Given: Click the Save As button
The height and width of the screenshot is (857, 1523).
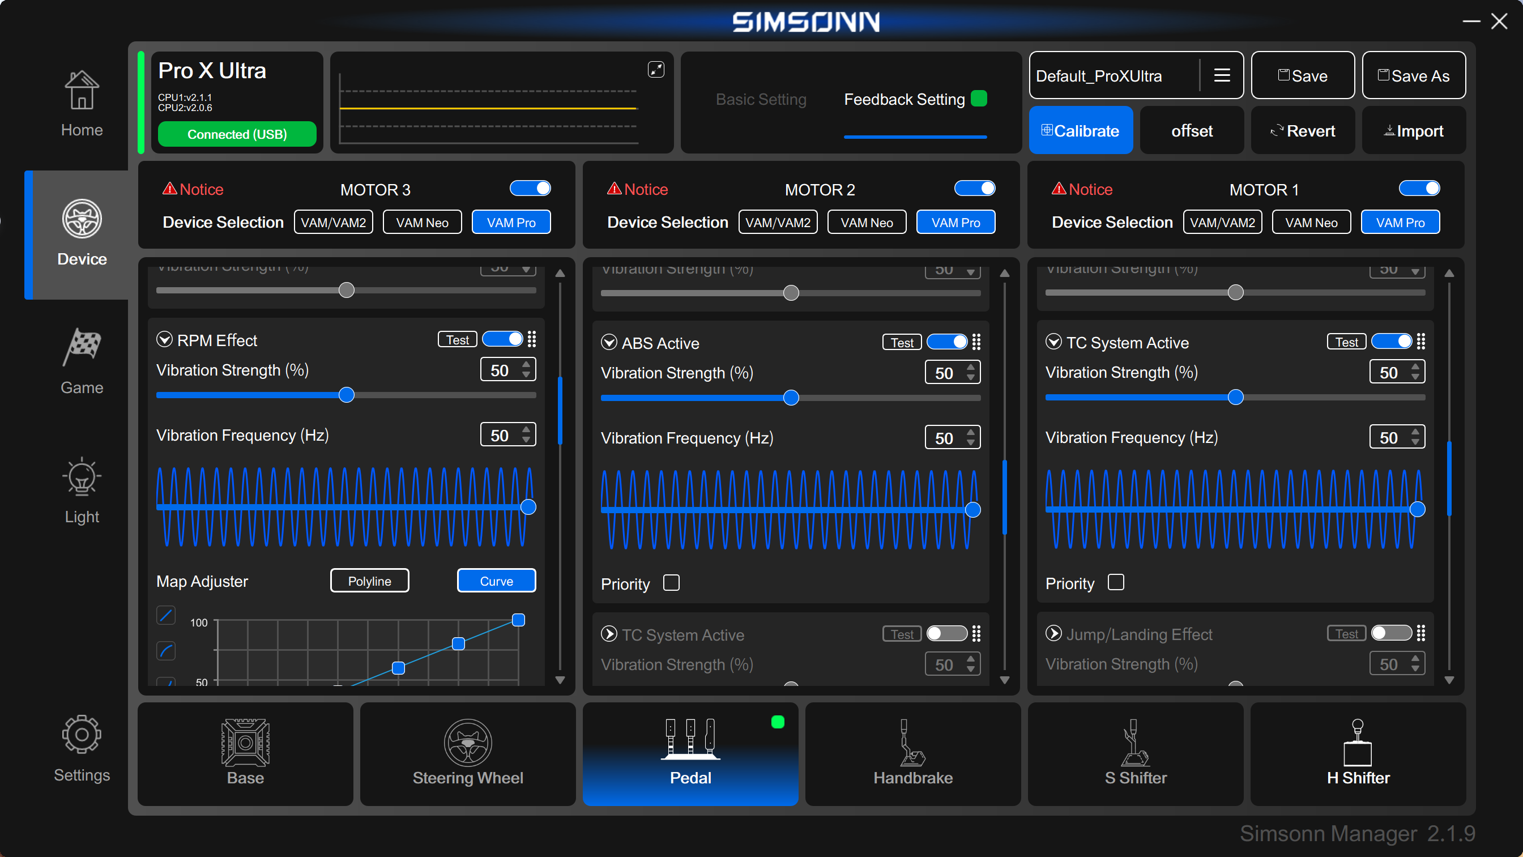Looking at the screenshot, I should (x=1414, y=75).
